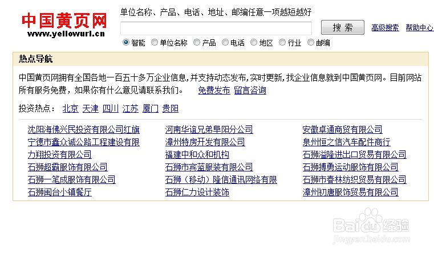Open the 高级搜索 link

point(385,28)
